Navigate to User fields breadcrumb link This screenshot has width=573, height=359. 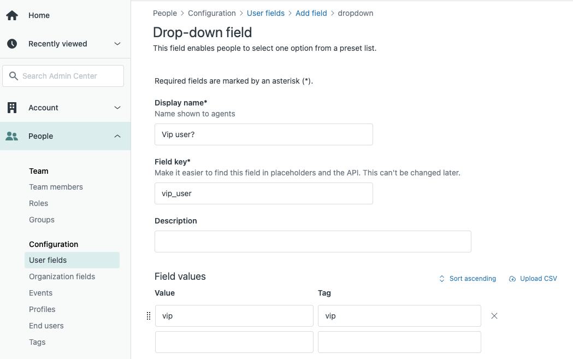(x=265, y=13)
